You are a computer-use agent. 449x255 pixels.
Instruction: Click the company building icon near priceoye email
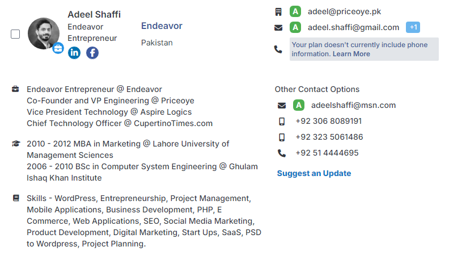click(x=278, y=12)
